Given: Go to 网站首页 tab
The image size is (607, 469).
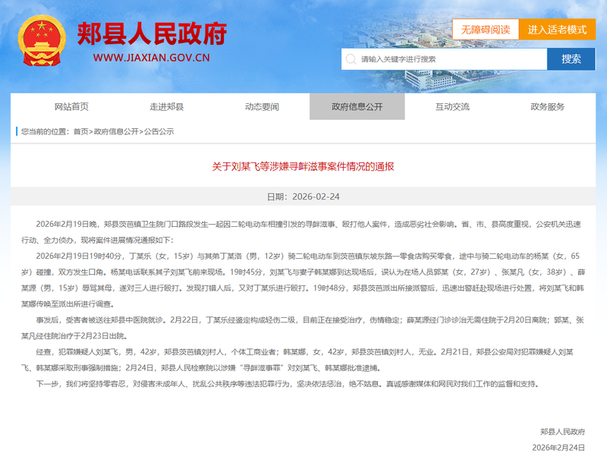Looking at the screenshot, I should [71, 106].
